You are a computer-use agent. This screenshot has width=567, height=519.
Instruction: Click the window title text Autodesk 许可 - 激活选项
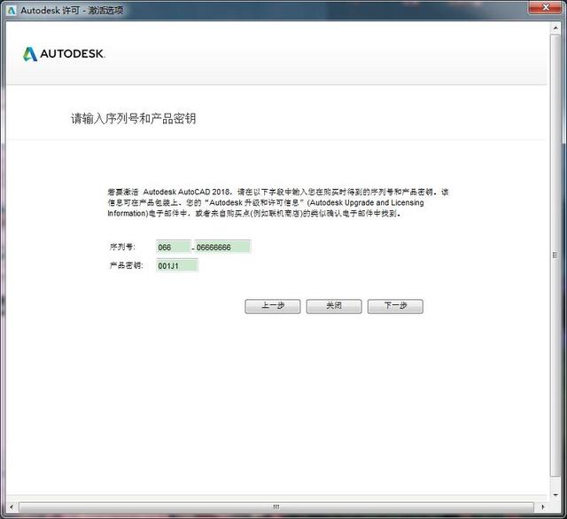72,9
